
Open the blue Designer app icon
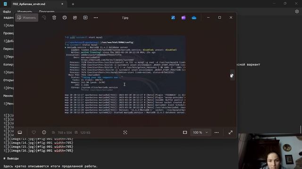point(173,18)
